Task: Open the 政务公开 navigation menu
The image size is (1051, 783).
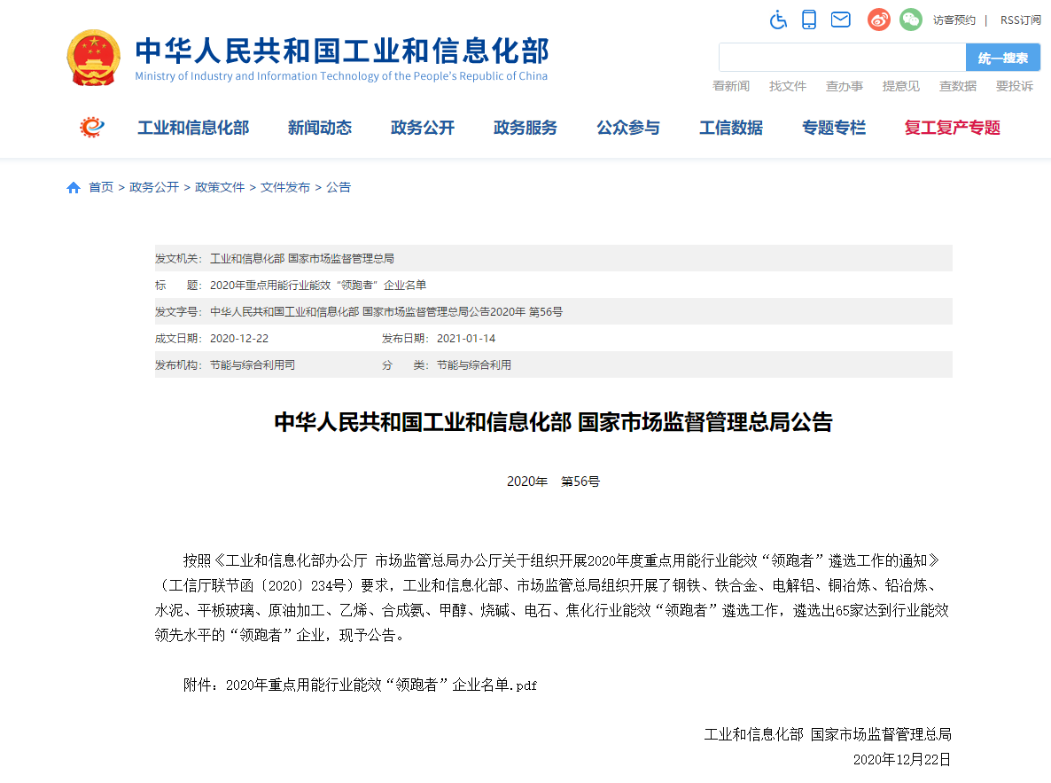Action: click(423, 128)
